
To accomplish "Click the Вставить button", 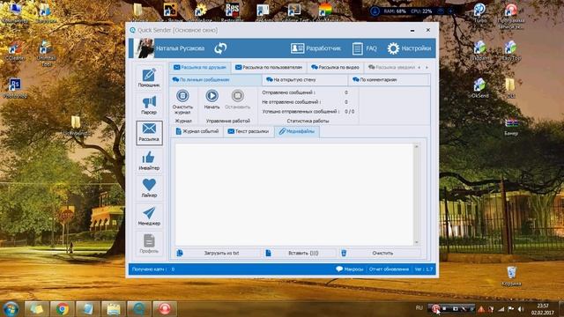I will click(300, 253).
